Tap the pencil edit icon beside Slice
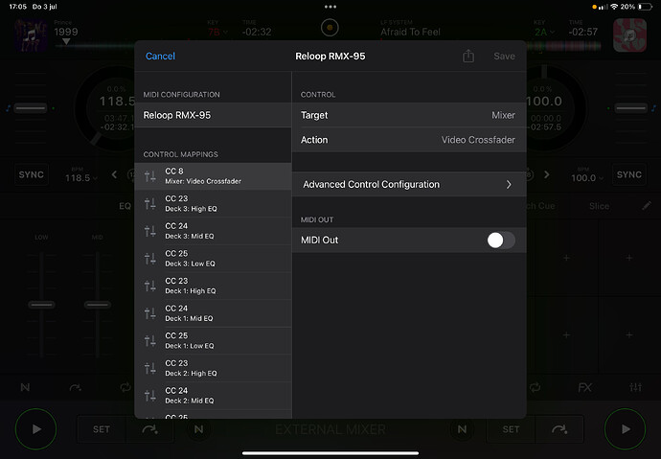This screenshot has width=661, height=459. coord(647,205)
